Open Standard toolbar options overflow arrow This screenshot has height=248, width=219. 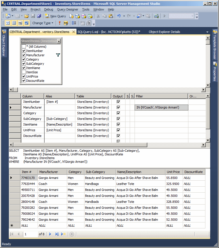197,16
